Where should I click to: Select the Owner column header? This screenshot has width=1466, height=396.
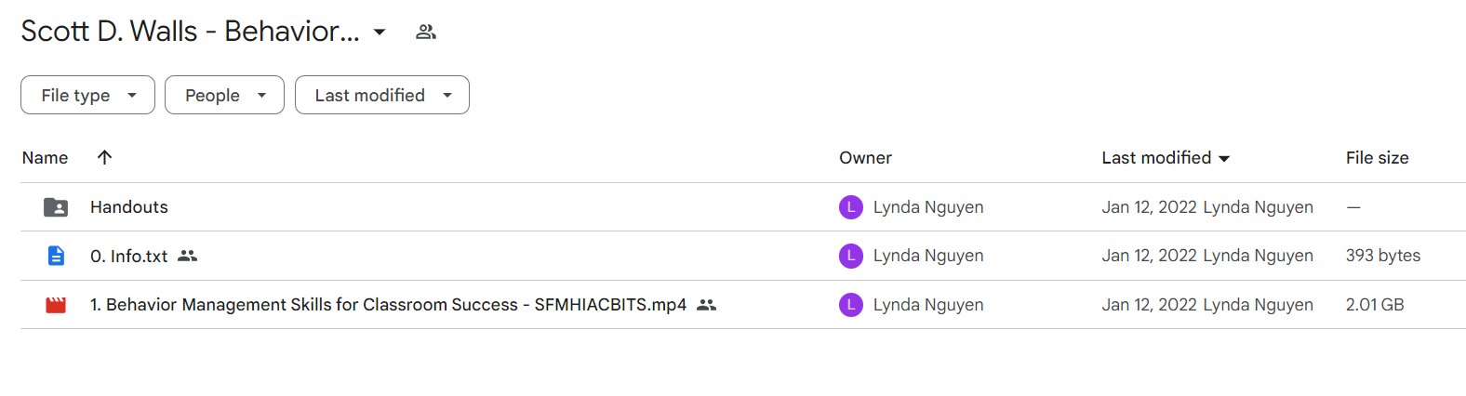point(865,158)
